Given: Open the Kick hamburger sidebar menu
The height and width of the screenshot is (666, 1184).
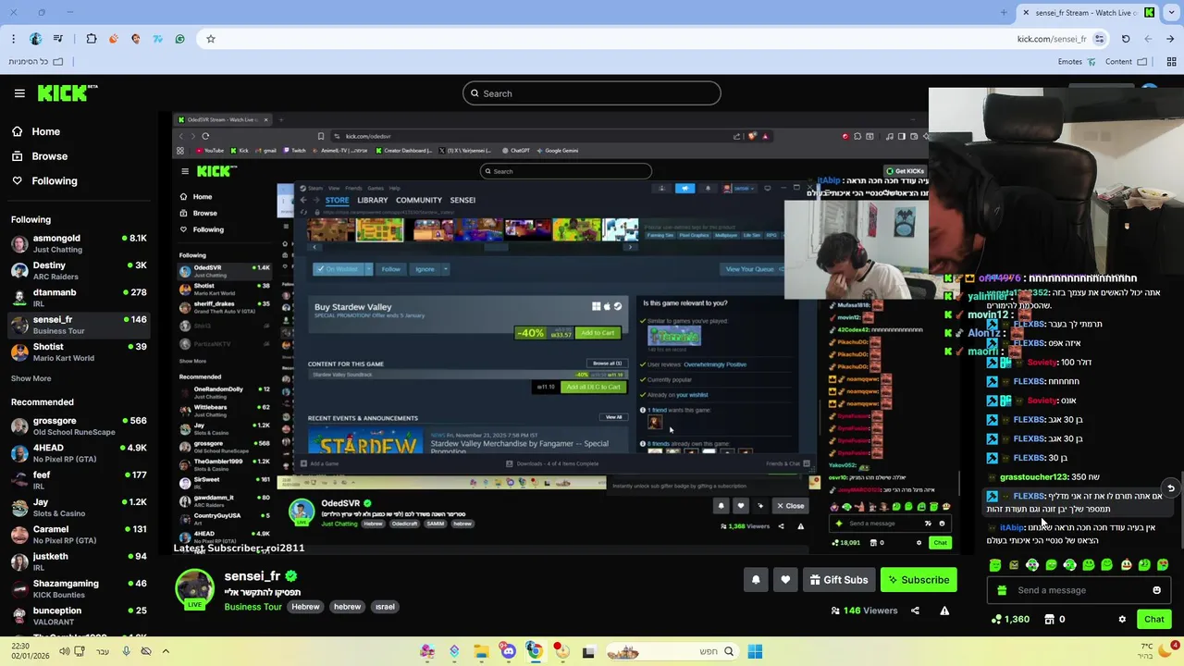Looking at the screenshot, I should tap(19, 93).
